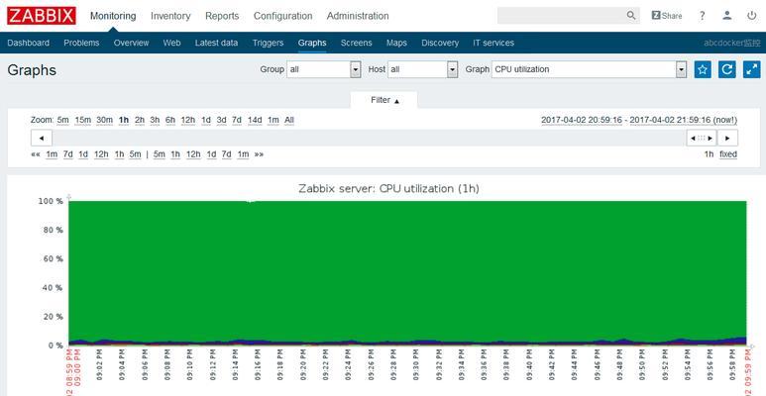Go to the Overview tab

[x=132, y=43]
